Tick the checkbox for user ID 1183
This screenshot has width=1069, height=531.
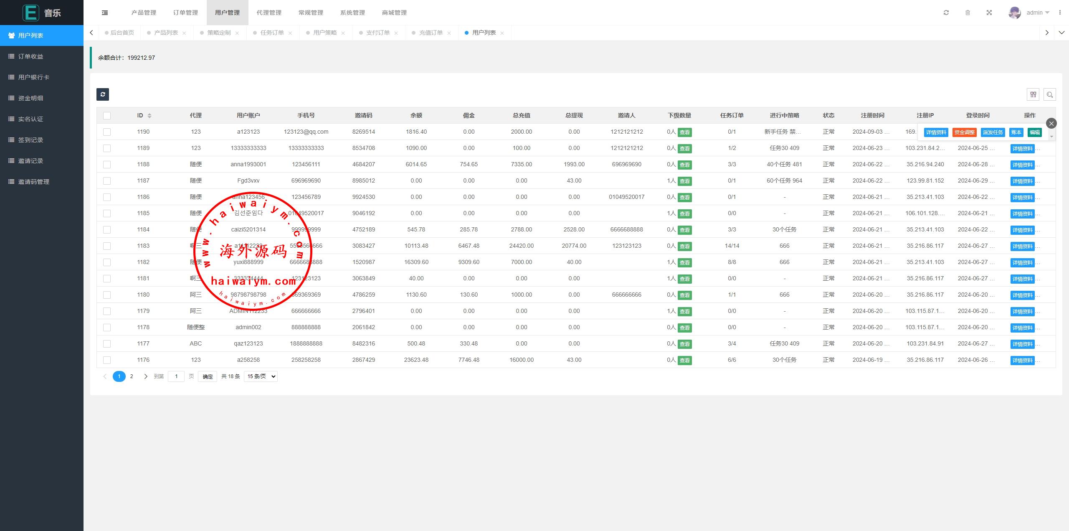click(x=107, y=246)
